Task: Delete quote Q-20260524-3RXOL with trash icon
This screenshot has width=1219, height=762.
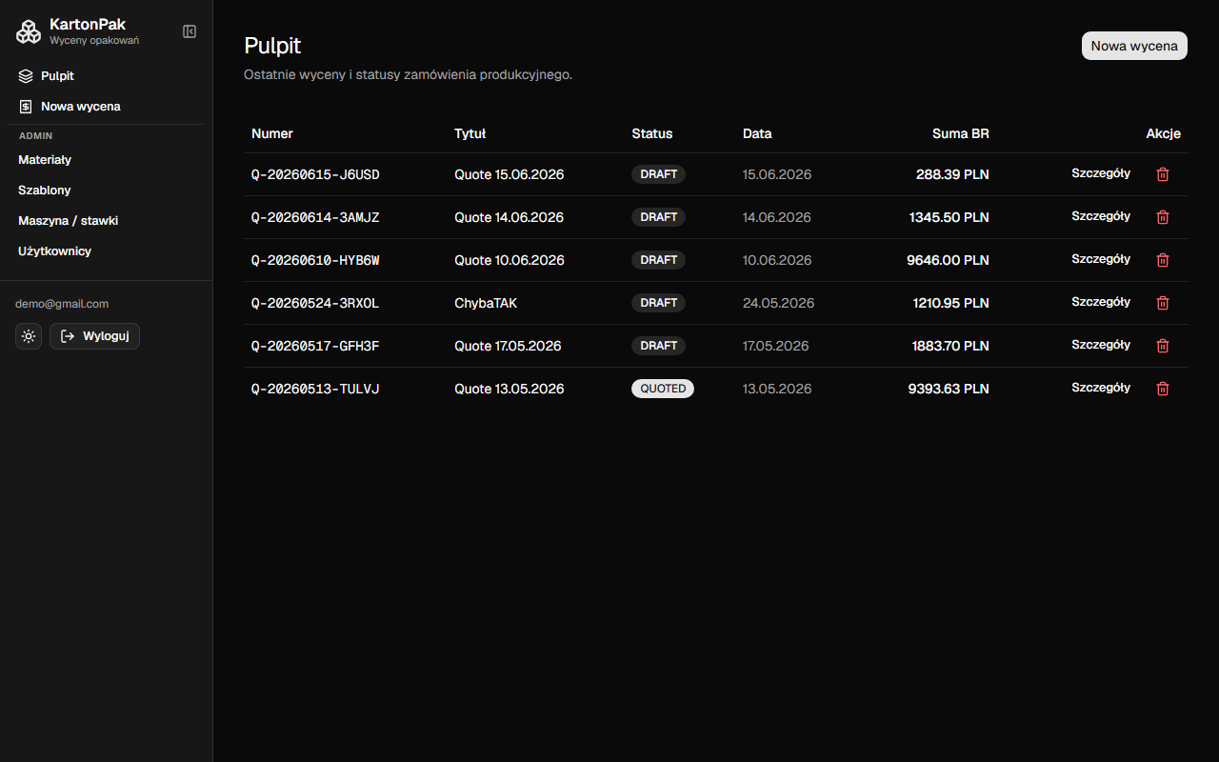Action: pos(1163,303)
